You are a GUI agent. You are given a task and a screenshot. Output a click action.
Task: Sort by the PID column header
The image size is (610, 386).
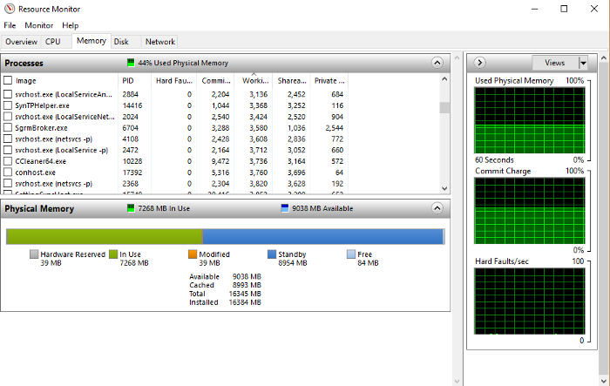pos(134,80)
